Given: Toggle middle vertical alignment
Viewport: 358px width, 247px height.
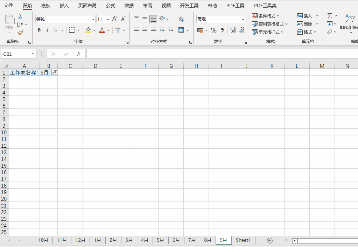Looking at the screenshot, I should click(145, 19).
